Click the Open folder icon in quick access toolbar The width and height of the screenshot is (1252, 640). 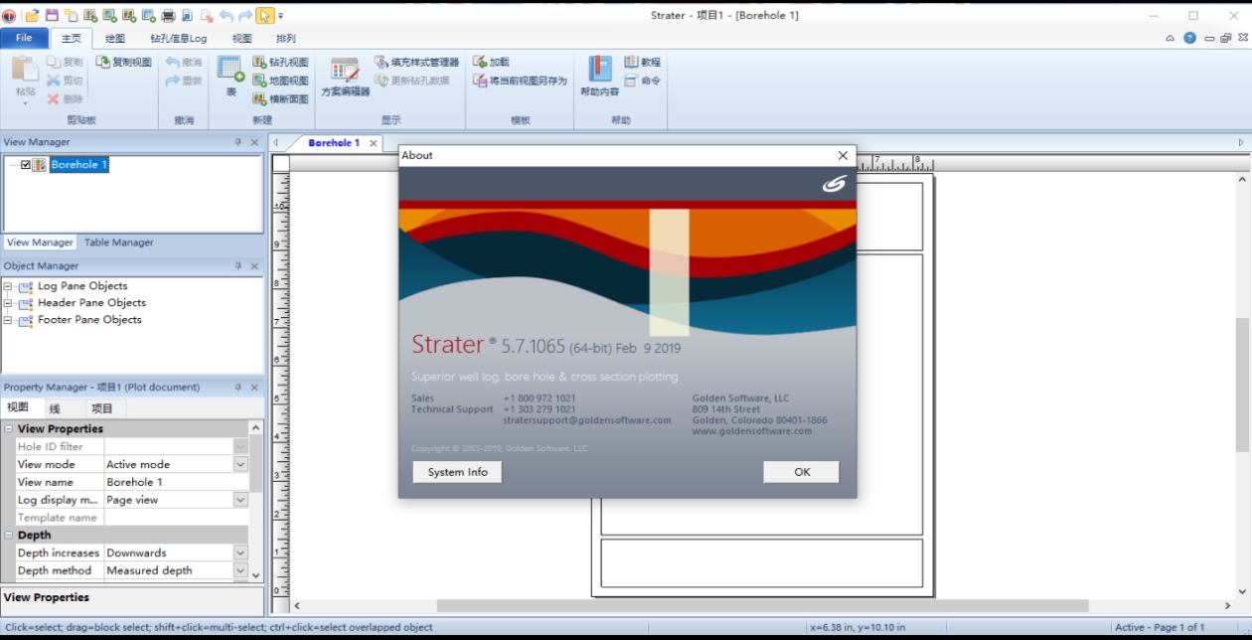32,15
